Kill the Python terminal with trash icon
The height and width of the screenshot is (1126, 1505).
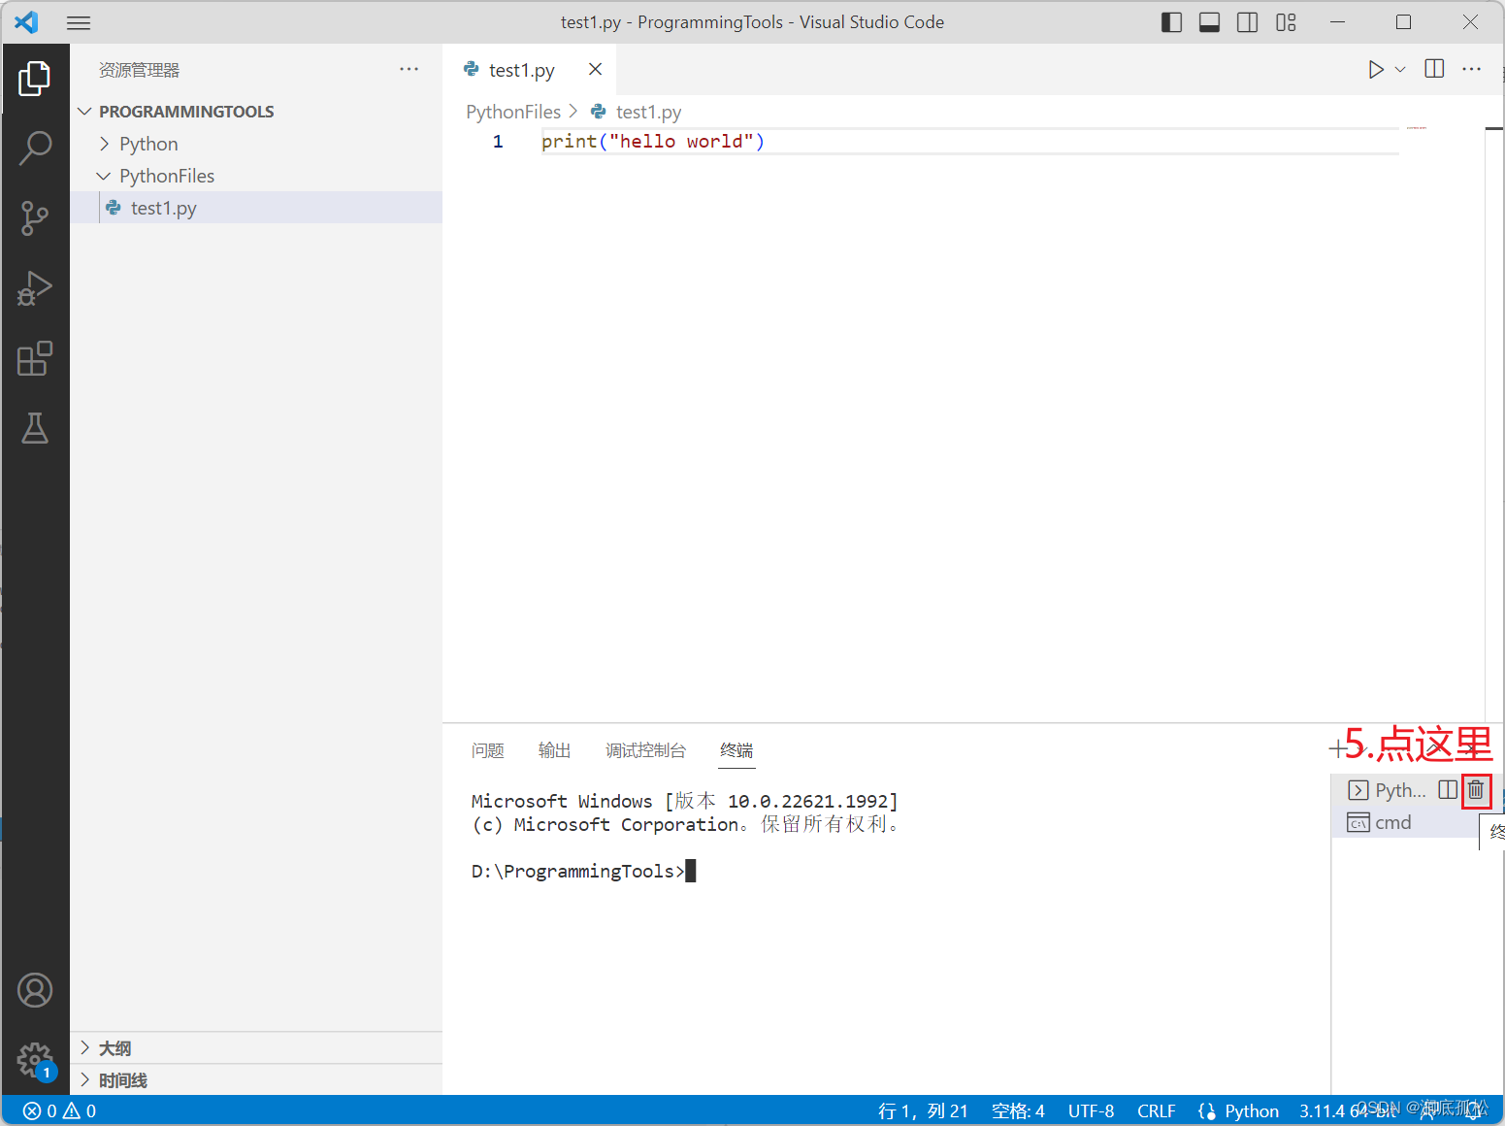[x=1475, y=790]
